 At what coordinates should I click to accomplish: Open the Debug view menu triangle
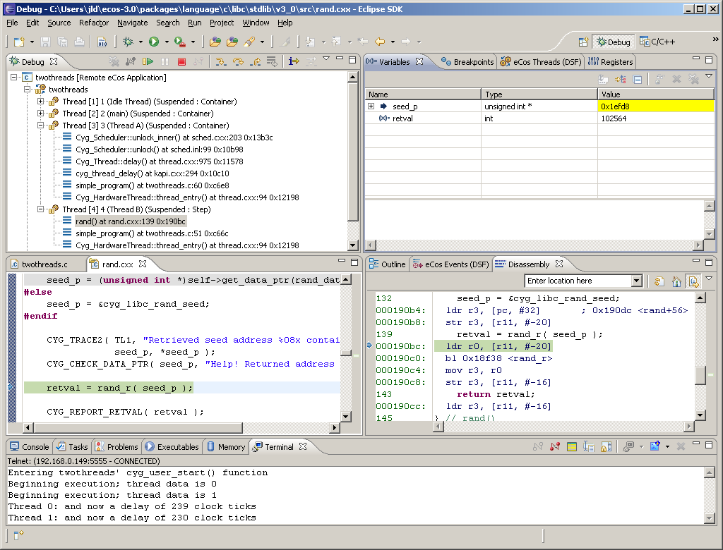coord(326,59)
